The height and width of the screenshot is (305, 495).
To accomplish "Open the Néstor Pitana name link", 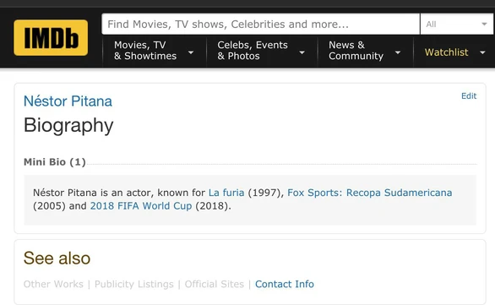I will click(x=68, y=101).
